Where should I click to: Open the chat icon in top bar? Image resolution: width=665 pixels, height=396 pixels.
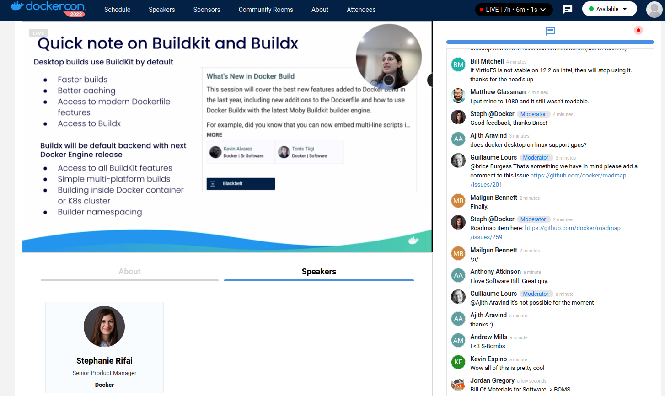click(x=567, y=9)
